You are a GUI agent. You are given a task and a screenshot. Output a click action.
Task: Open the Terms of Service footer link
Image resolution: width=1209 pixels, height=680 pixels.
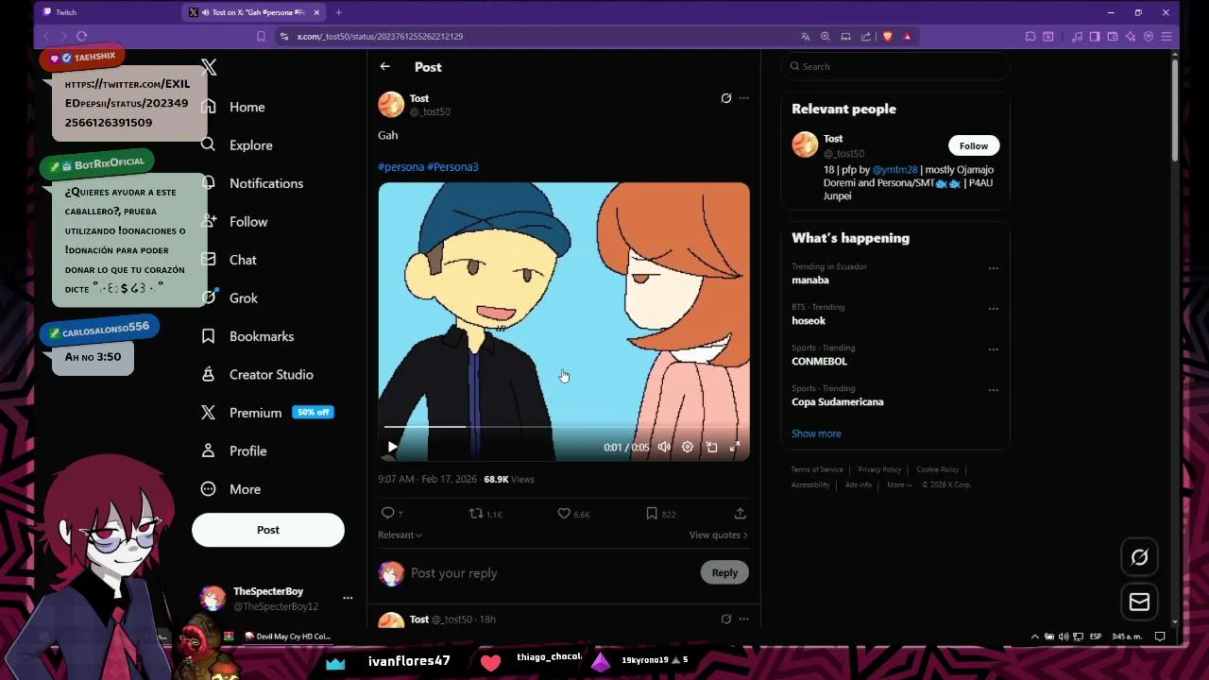click(817, 469)
